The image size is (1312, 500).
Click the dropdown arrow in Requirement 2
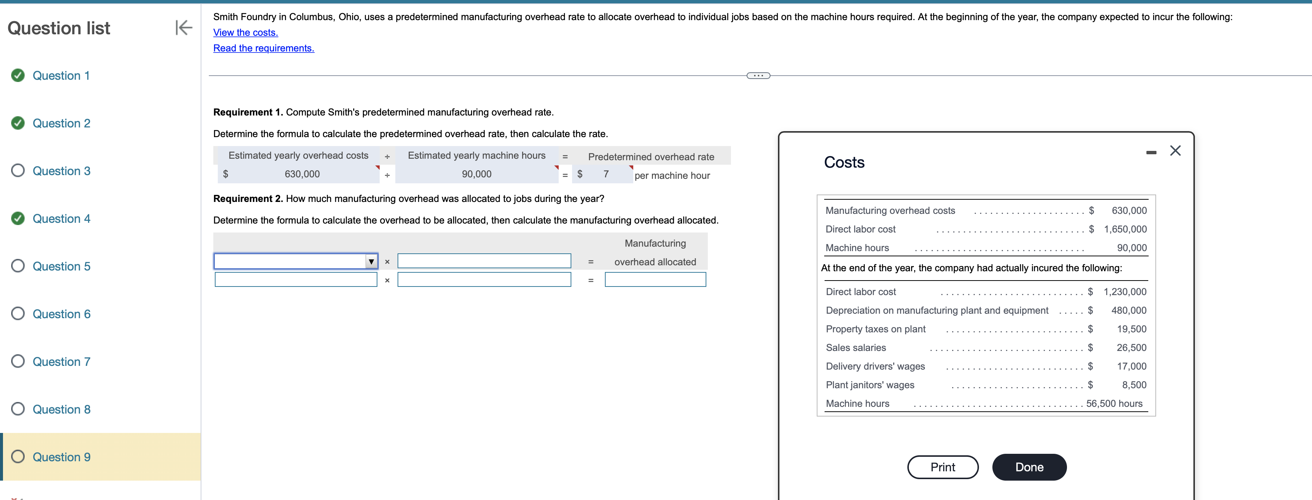[371, 262]
